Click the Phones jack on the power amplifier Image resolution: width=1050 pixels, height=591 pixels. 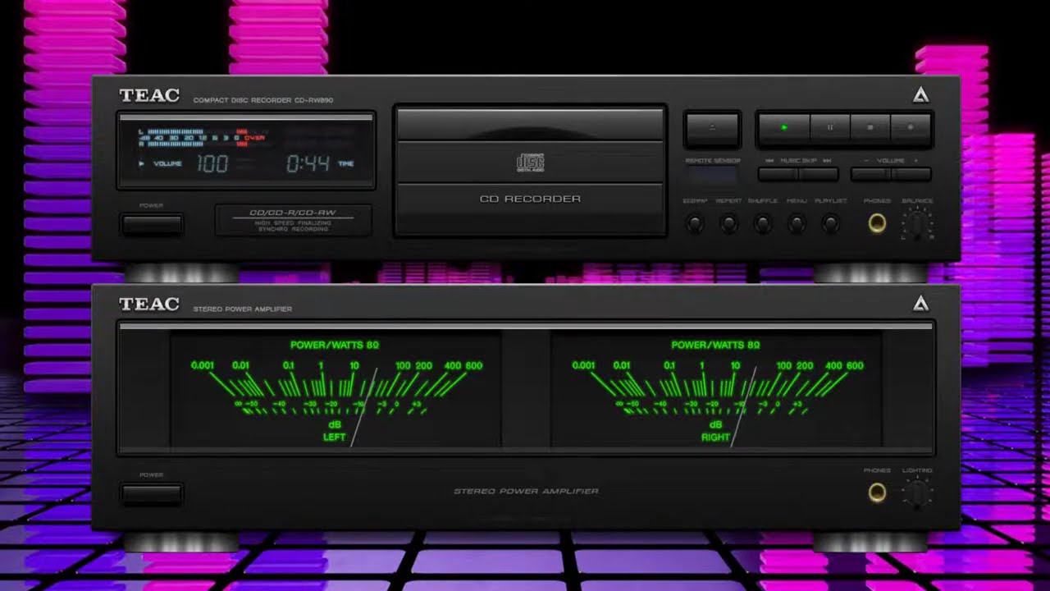[877, 492]
